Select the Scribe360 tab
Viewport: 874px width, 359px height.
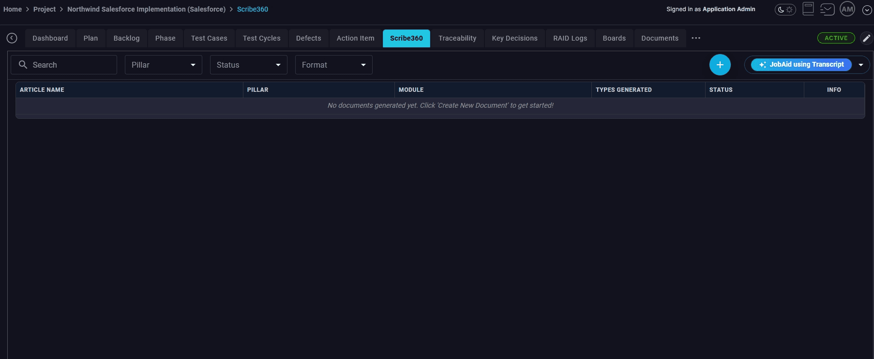[x=407, y=38]
